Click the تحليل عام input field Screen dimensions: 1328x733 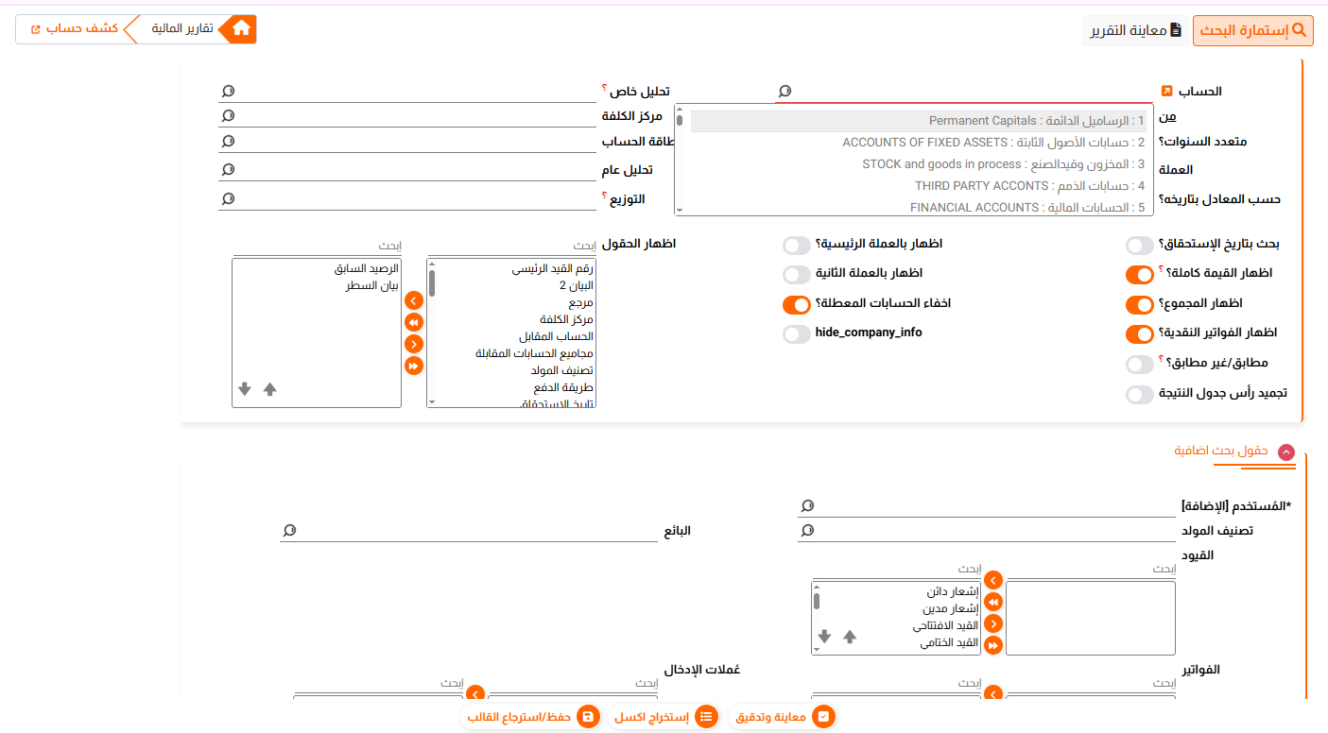[406, 171]
